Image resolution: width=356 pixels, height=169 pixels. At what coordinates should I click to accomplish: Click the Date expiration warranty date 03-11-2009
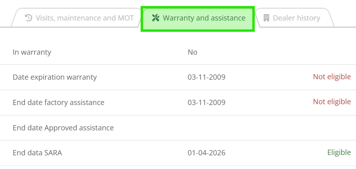[x=207, y=77]
